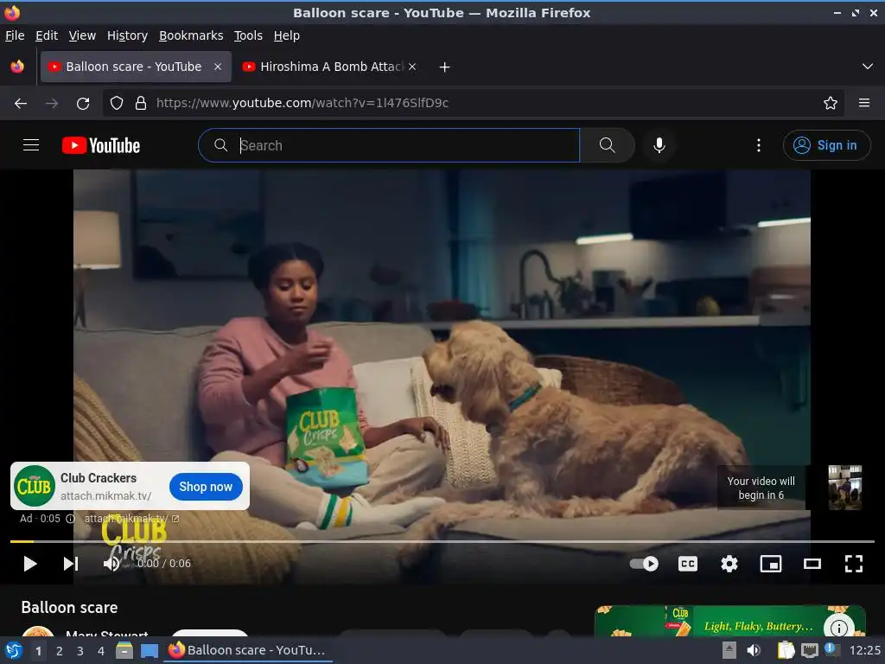
Task: Click the Sign in button
Action: pos(826,145)
